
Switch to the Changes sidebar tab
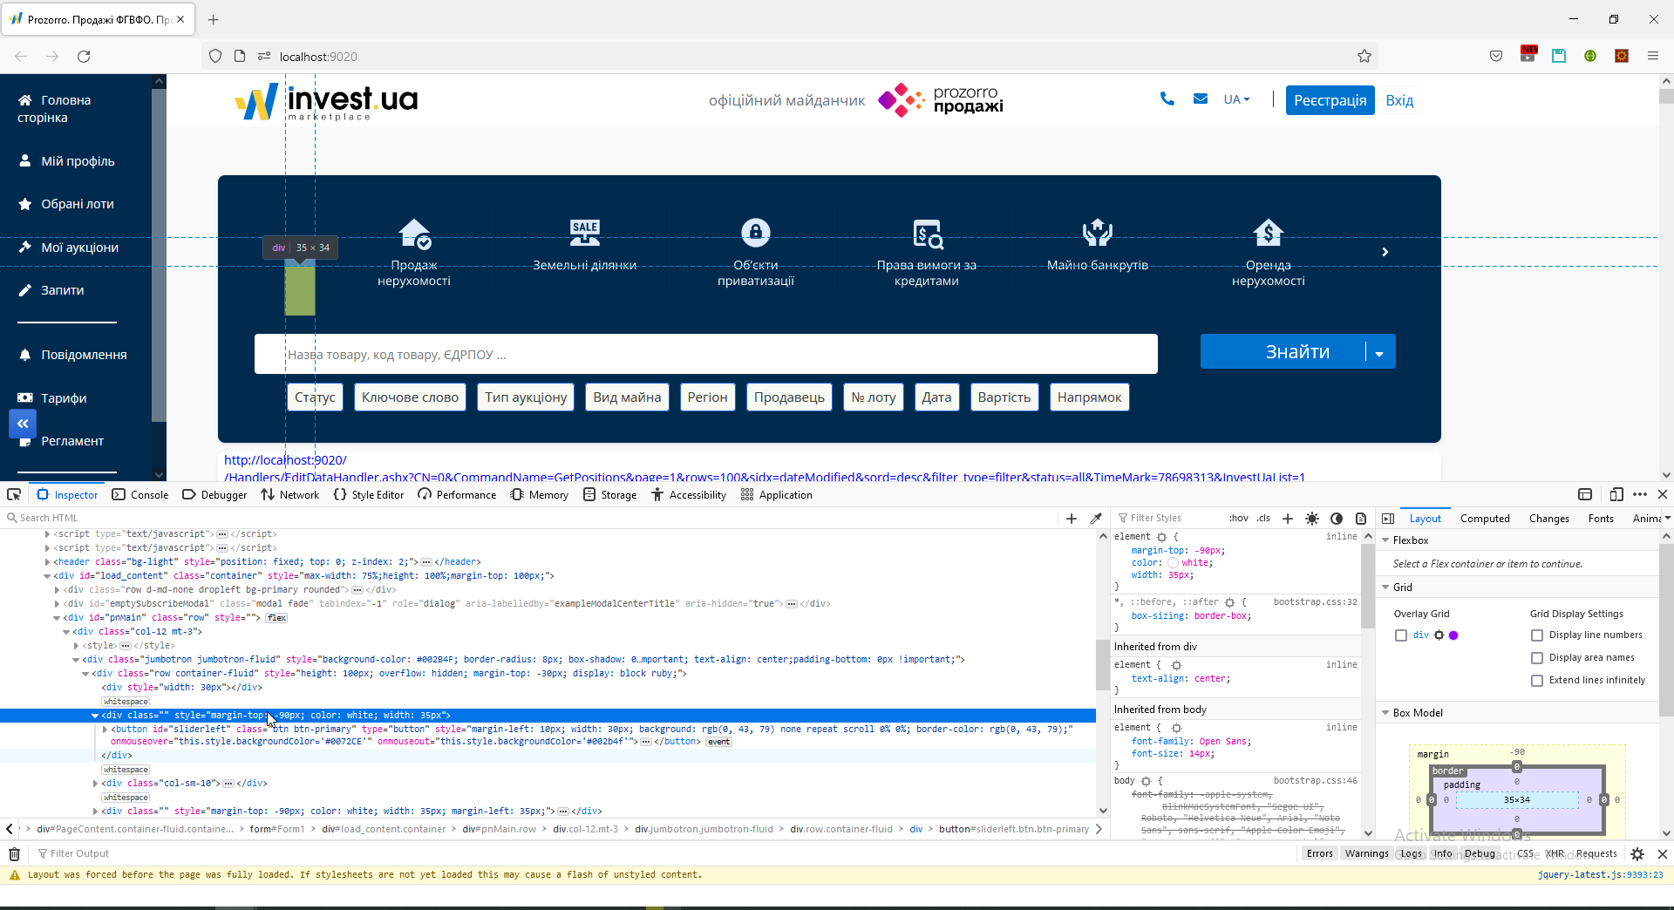click(x=1548, y=518)
